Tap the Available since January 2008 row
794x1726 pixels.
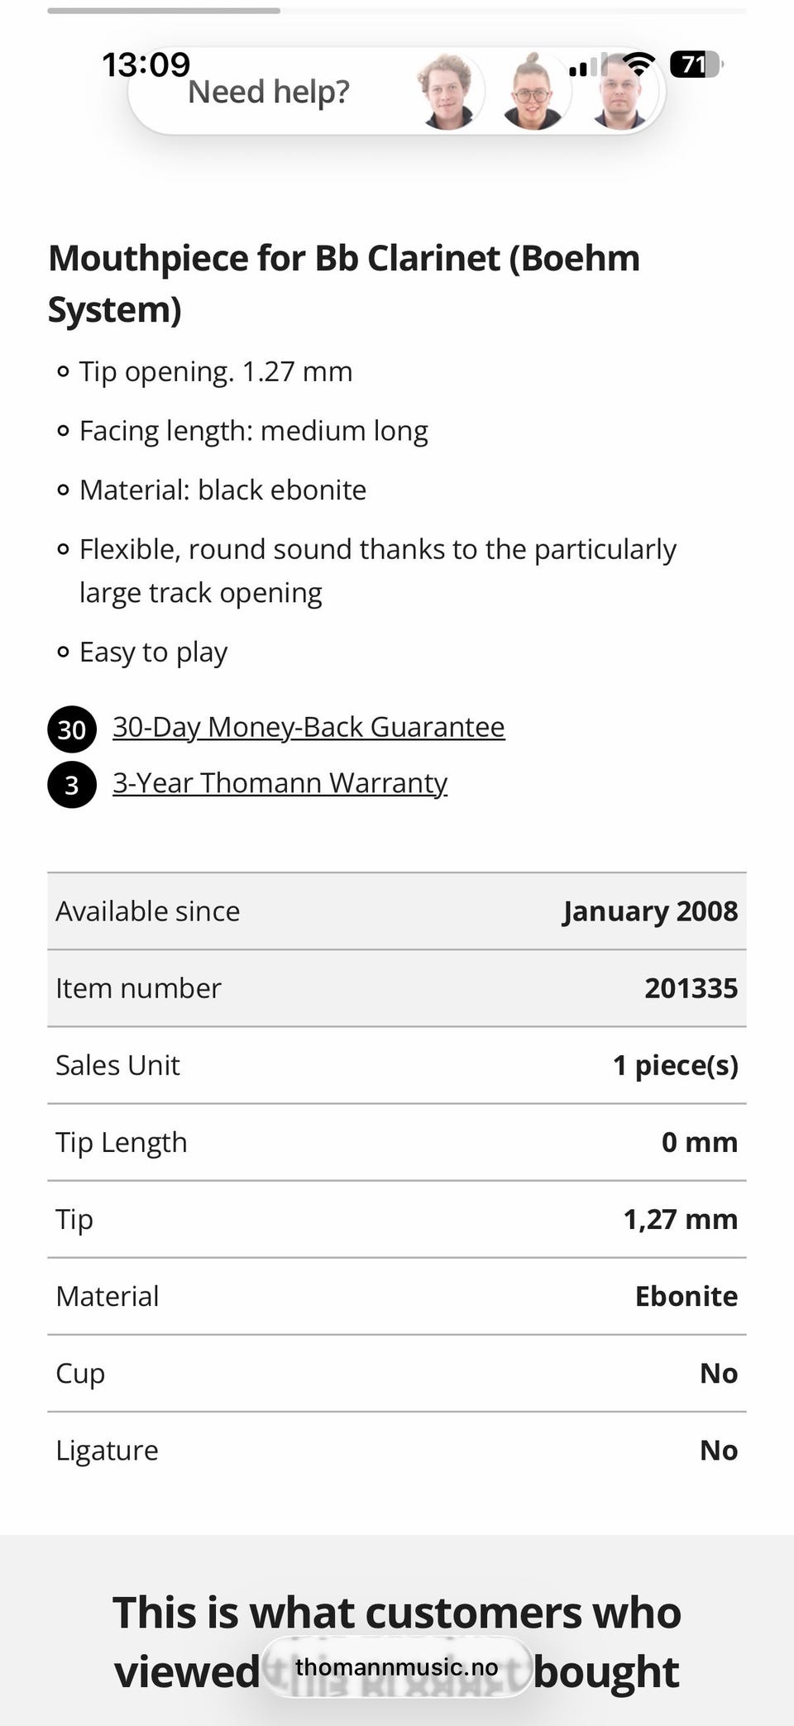click(x=397, y=911)
